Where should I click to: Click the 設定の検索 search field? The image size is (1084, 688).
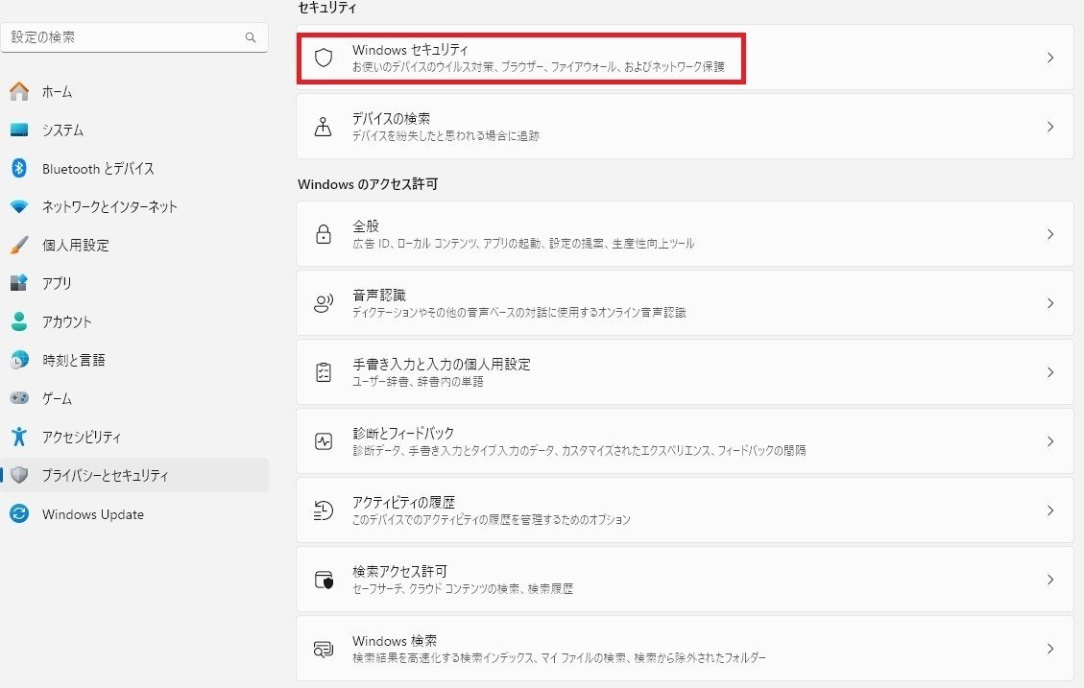point(134,37)
